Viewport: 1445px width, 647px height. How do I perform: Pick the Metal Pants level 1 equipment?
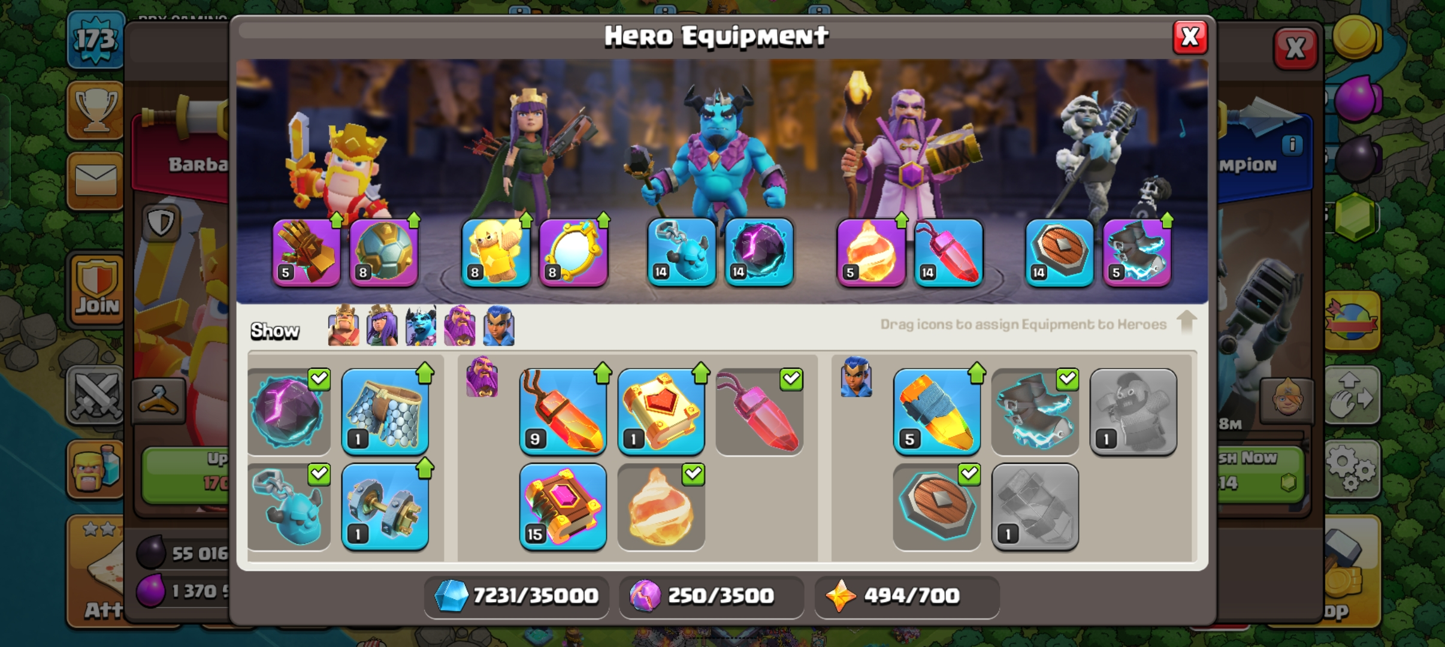(x=385, y=412)
